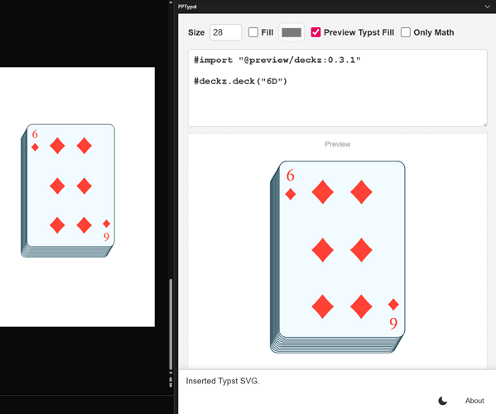496x414 pixels.
Task: Click the scroll up arrow above slide scrollbar
Action: pos(171,2)
